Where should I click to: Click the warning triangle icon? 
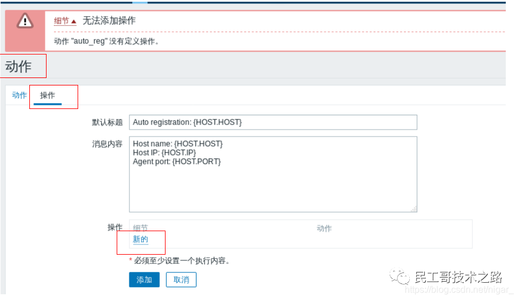(x=25, y=21)
